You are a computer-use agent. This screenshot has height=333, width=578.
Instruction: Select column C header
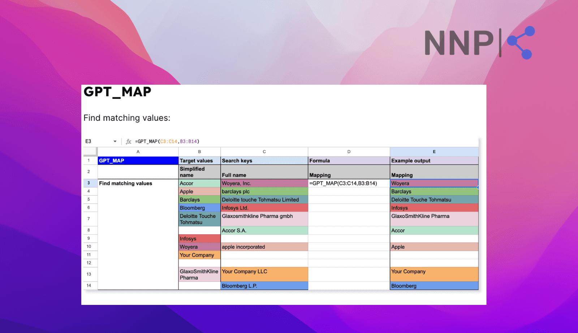[x=264, y=152]
